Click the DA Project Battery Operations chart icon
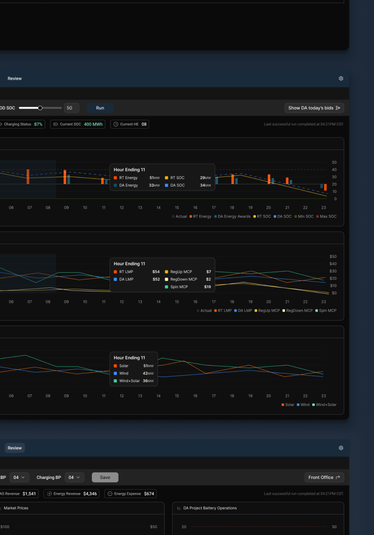 click(x=179, y=508)
